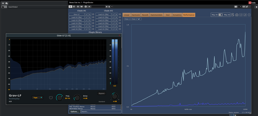The image size is (258, 116).
Task: Take a snapshot with PluginDoctor camera icon
Action: 237,15
